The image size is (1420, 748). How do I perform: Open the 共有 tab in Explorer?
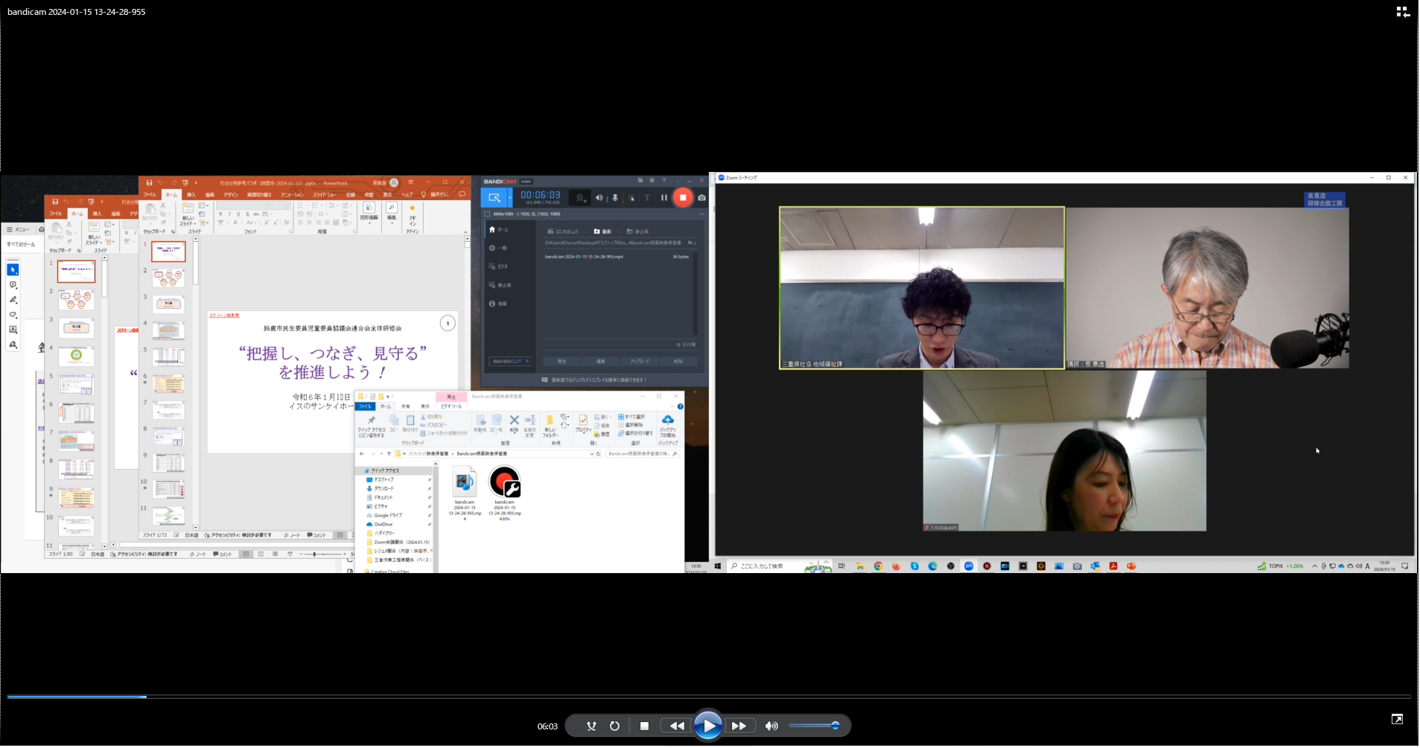tap(406, 406)
